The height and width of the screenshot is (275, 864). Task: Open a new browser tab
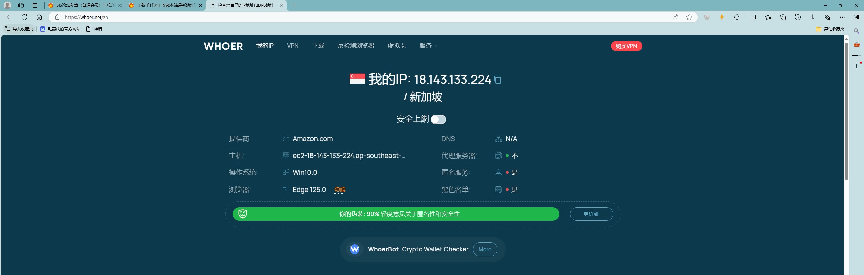click(294, 5)
